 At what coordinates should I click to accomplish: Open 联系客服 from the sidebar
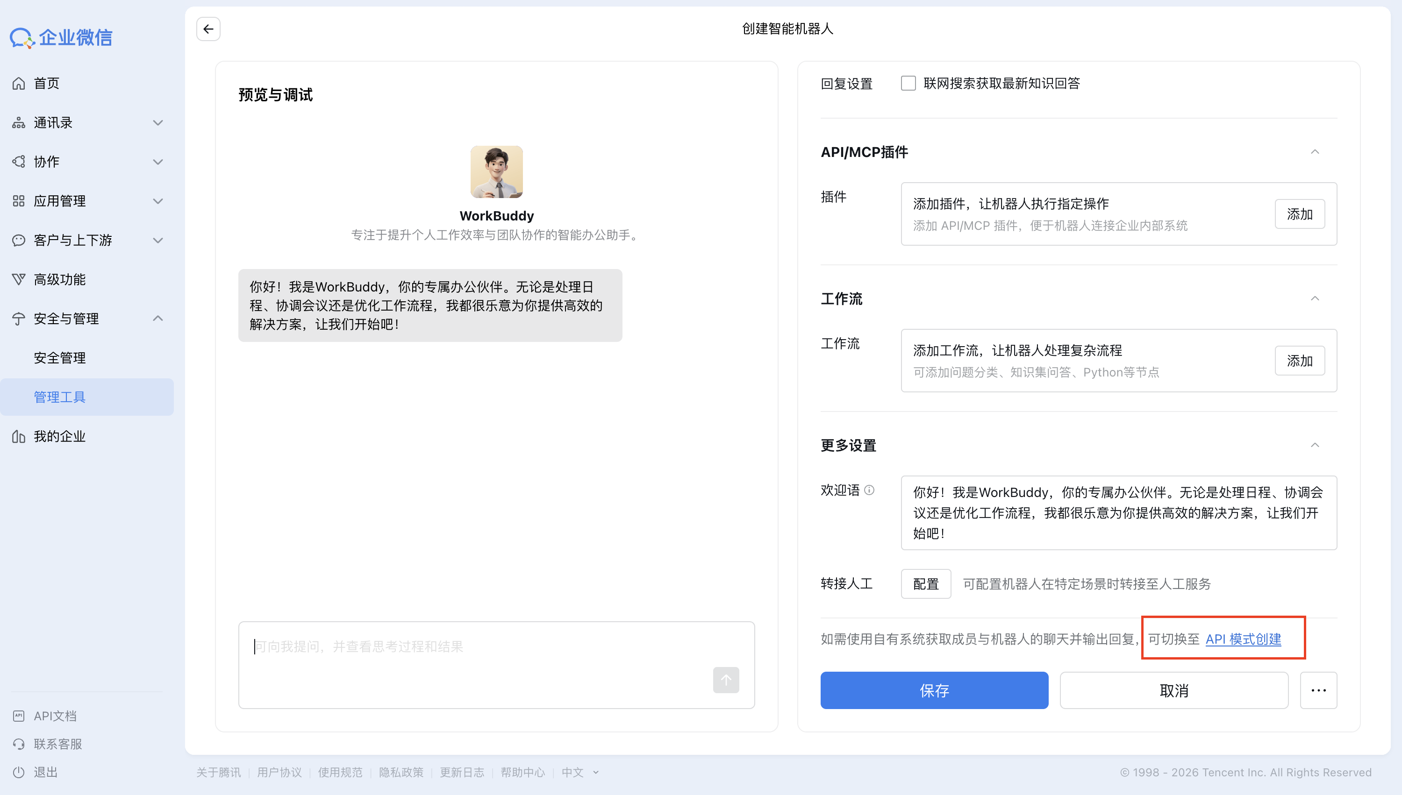[58, 744]
